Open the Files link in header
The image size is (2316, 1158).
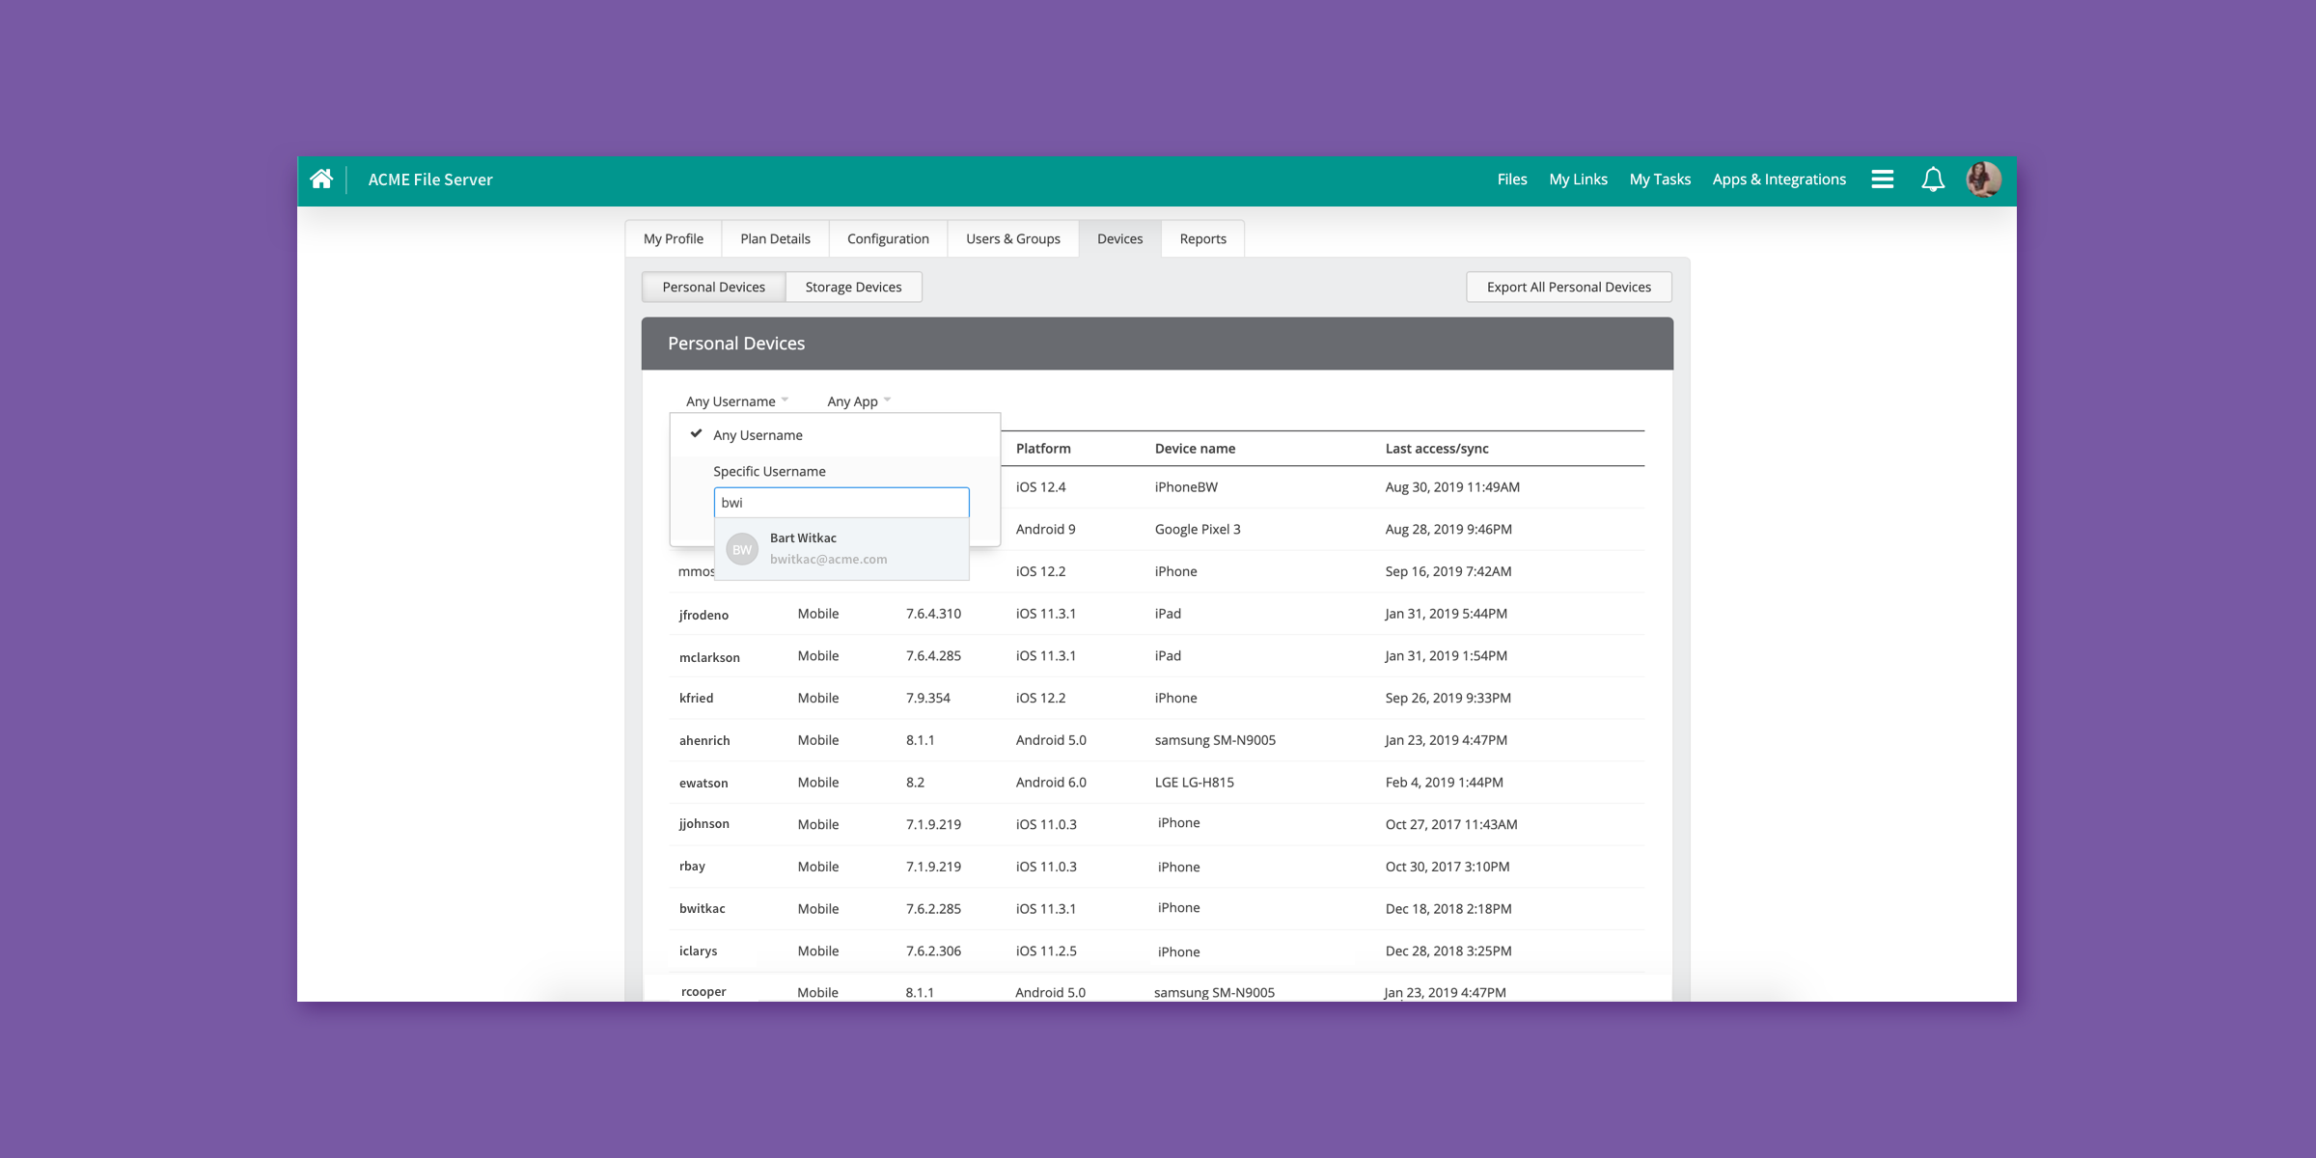coord(1511,179)
